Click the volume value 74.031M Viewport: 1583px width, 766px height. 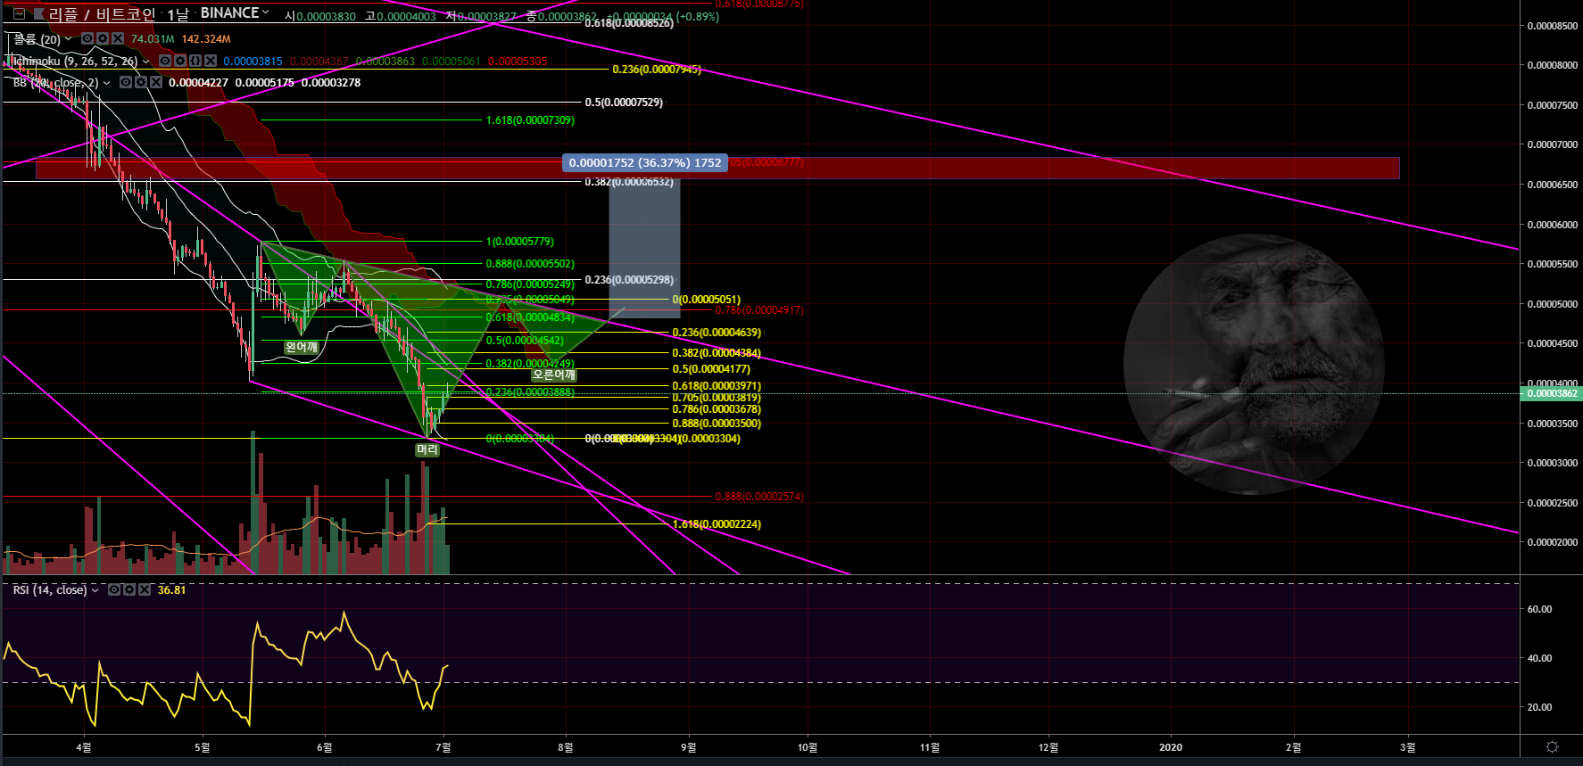(x=153, y=39)
